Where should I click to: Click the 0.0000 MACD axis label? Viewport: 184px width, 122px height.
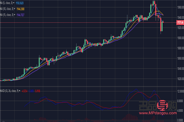pos(181,120)
